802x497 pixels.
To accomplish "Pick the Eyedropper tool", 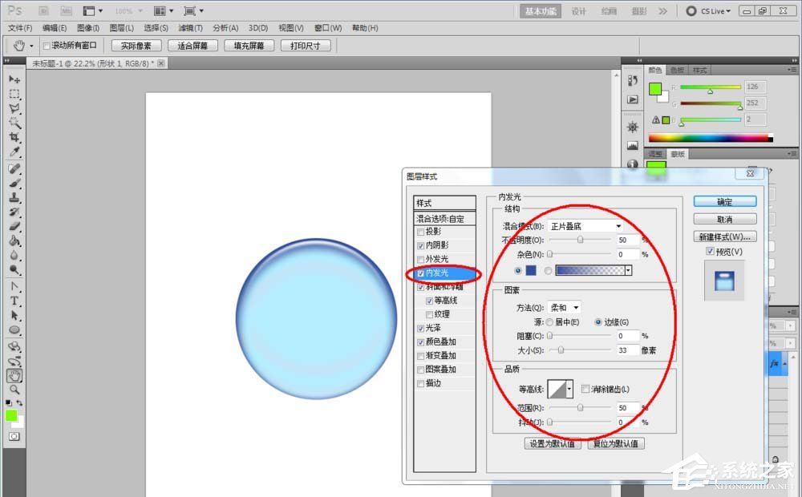I will coord(14,149).
